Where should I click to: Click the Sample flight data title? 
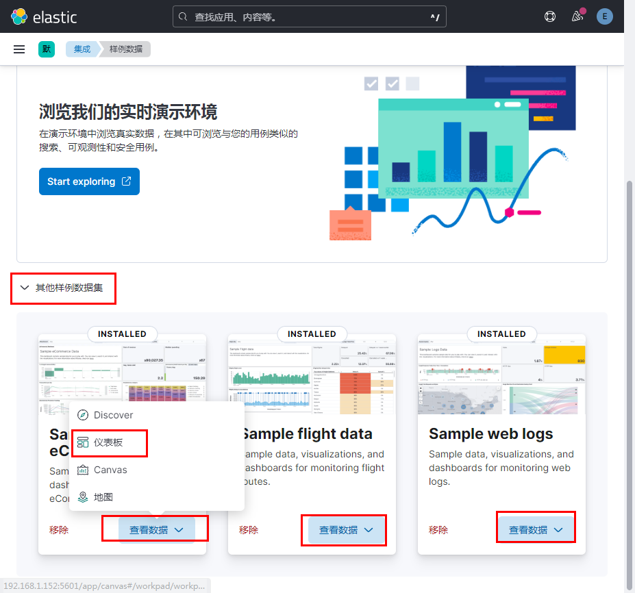coord(308,433)
